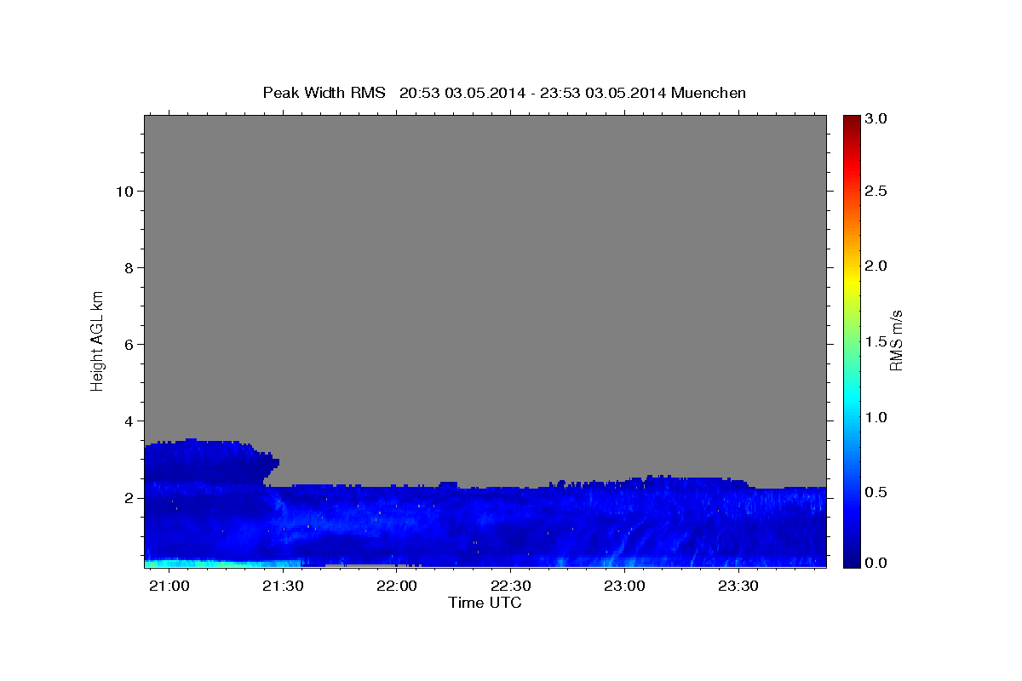
Task: Click the colorbar value 3.0
Action: [x=877, y=119]
